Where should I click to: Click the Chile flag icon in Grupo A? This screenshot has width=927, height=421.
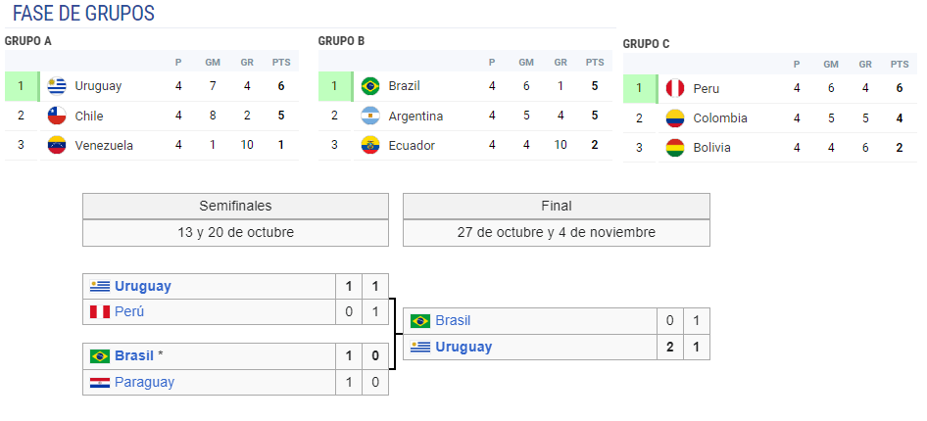tap(57, 116)
